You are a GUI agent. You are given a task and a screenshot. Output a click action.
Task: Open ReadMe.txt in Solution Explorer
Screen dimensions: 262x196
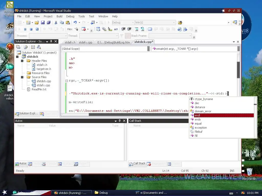click(39, 89)
